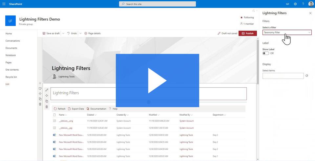This screenshot has height=161, width=315.
Task: Open Notebook in site navigation
Action: click(x=10, y=55)
